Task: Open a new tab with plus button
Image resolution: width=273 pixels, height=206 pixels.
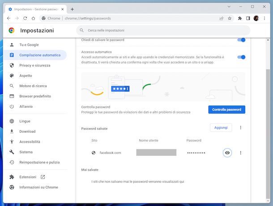Action: (73, 9)
